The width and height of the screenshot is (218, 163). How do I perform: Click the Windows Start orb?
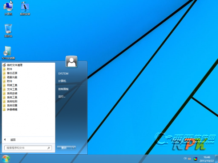6,159
